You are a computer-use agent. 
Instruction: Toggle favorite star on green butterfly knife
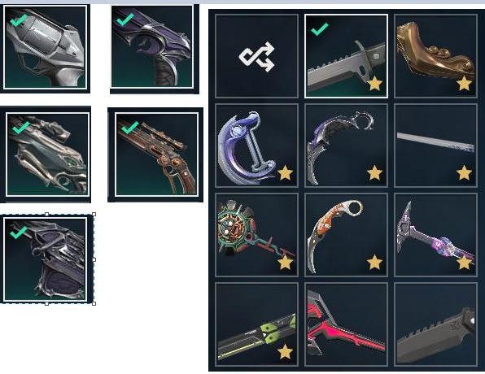[x=285, y=352]
